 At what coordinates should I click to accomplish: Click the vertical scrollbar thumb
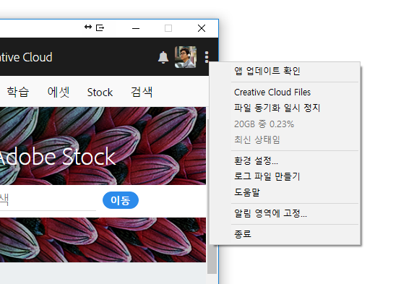coord(212,196)
